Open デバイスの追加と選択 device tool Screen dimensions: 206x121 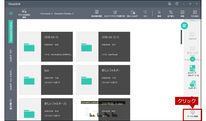24,14
